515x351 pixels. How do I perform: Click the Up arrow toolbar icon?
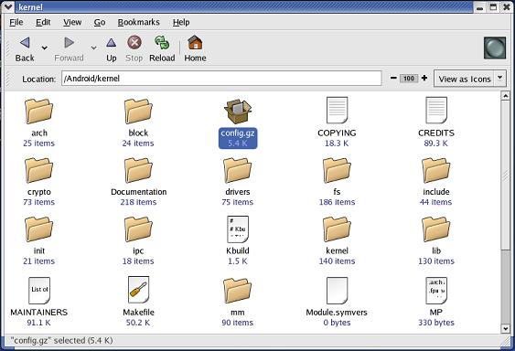[x=111, y=49]
